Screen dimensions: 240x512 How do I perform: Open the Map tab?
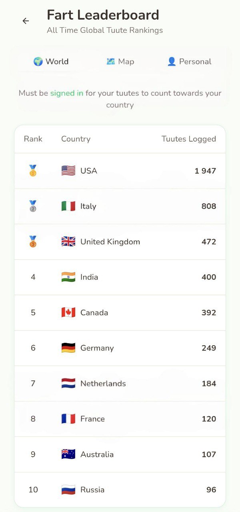pyautogui.click(x=120, y=62)
